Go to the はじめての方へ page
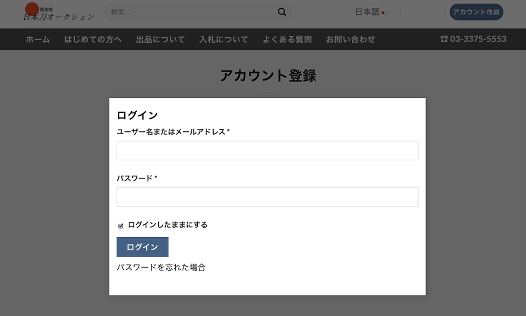Screen dimensions: 526x316 [x=93, y=39]
